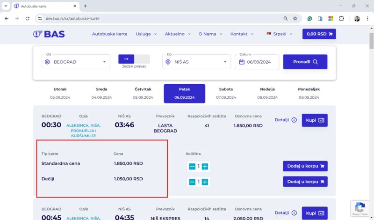Click departure time 00:30
This screenshot has height=220, width=374.
pos(51,125)
